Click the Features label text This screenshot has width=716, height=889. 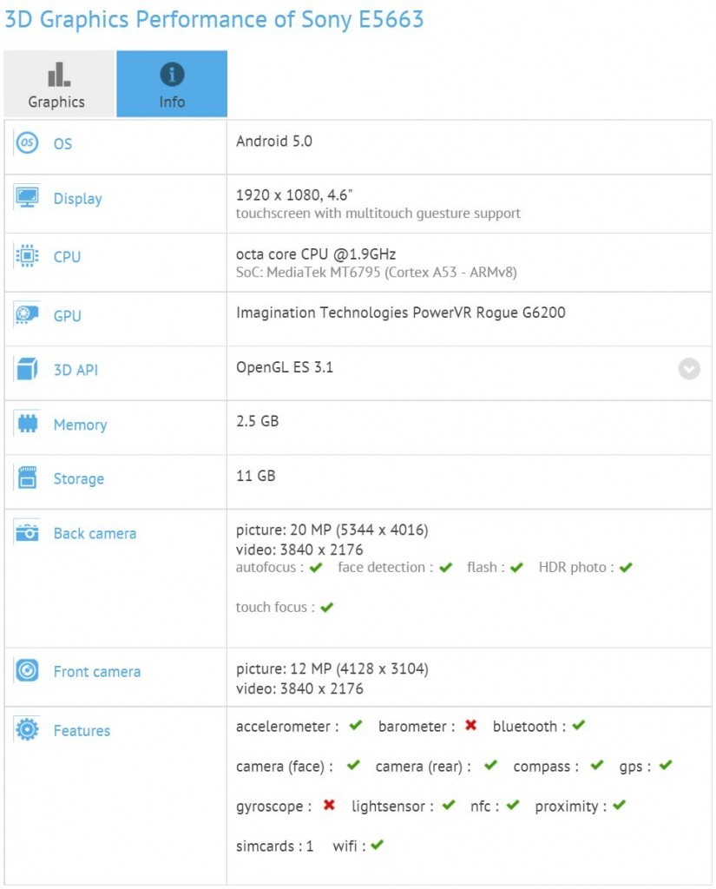coord(82,731)
